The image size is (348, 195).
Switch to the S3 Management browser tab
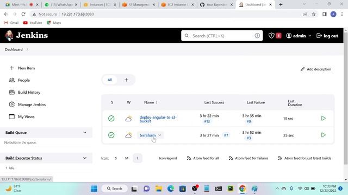click(139, 5)
